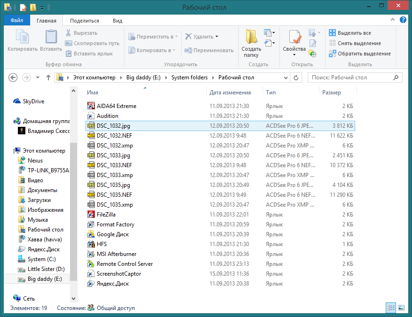This screenshot has width=412, height=317.
Task: Click the New folder (Создать папку) icon
Action: pos(251,37)
